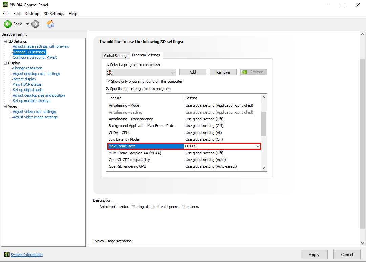Open Configure Surround, PhysX
This screenshot has height=262, width=366.
(x=35, y=57)
